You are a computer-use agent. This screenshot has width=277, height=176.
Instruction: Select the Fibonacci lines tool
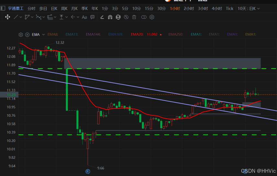pyautogui.click(x=50, y=17)
